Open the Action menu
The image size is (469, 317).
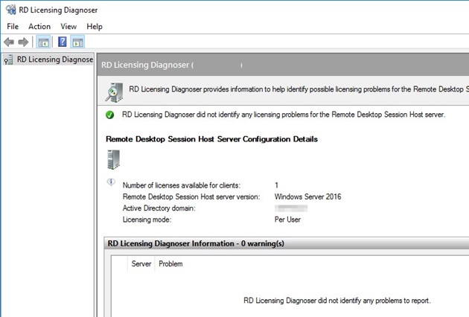39,26
